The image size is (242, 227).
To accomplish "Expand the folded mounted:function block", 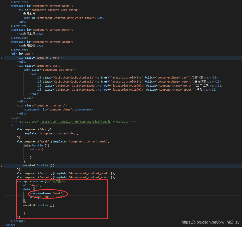I will 2,166.
